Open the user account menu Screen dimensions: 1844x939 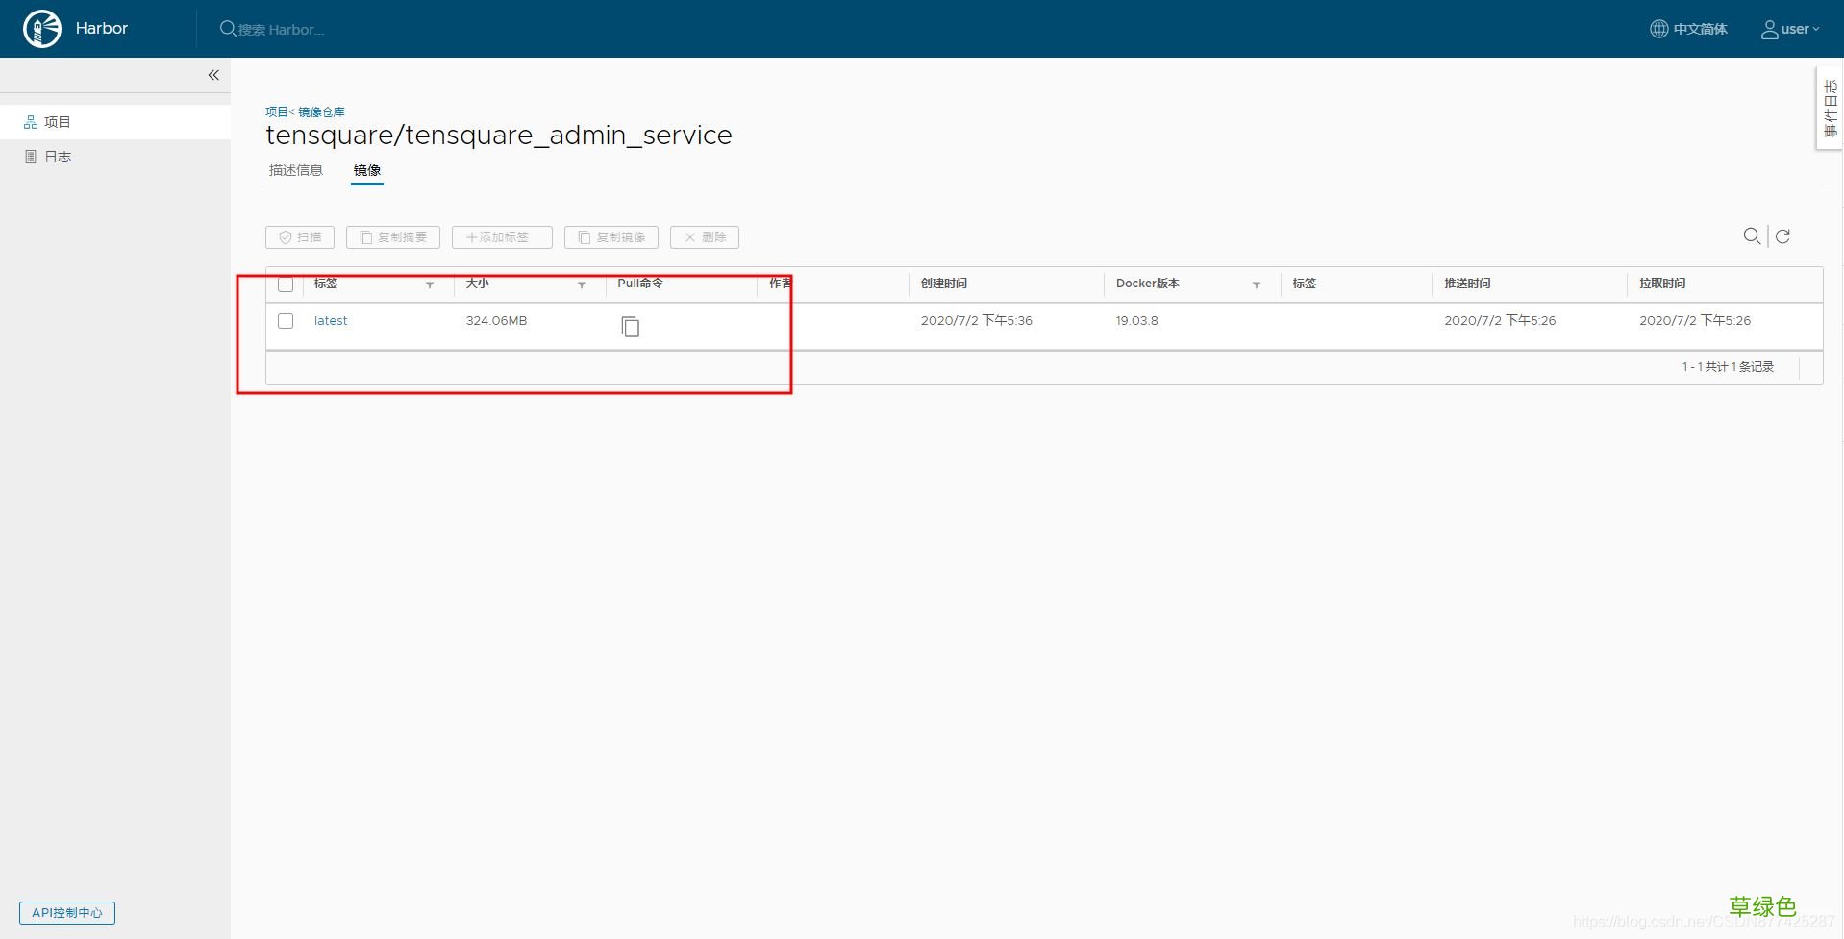tap(1790, 29)
